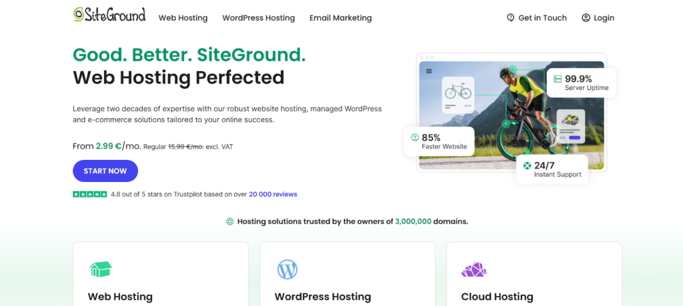This screenshot has width=683, height=306.
Task: Click the bicycle product card in hero image
Action: coord(458,95)
